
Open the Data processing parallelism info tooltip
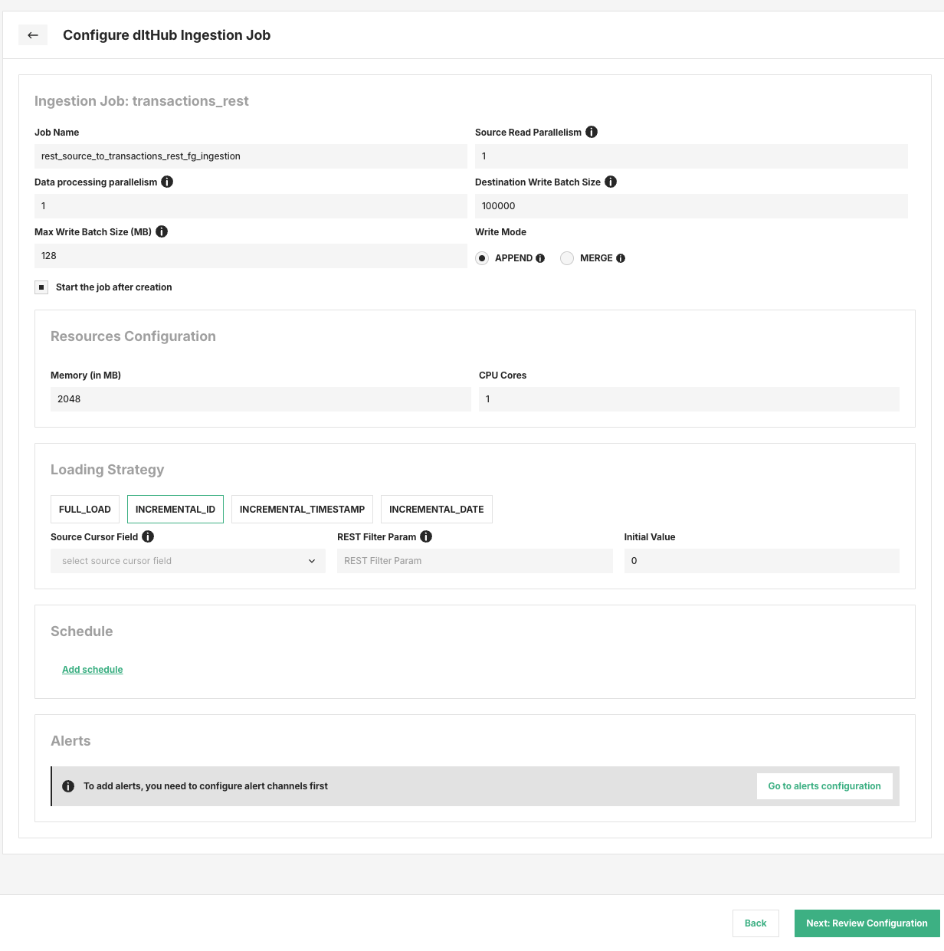[168, 182]
